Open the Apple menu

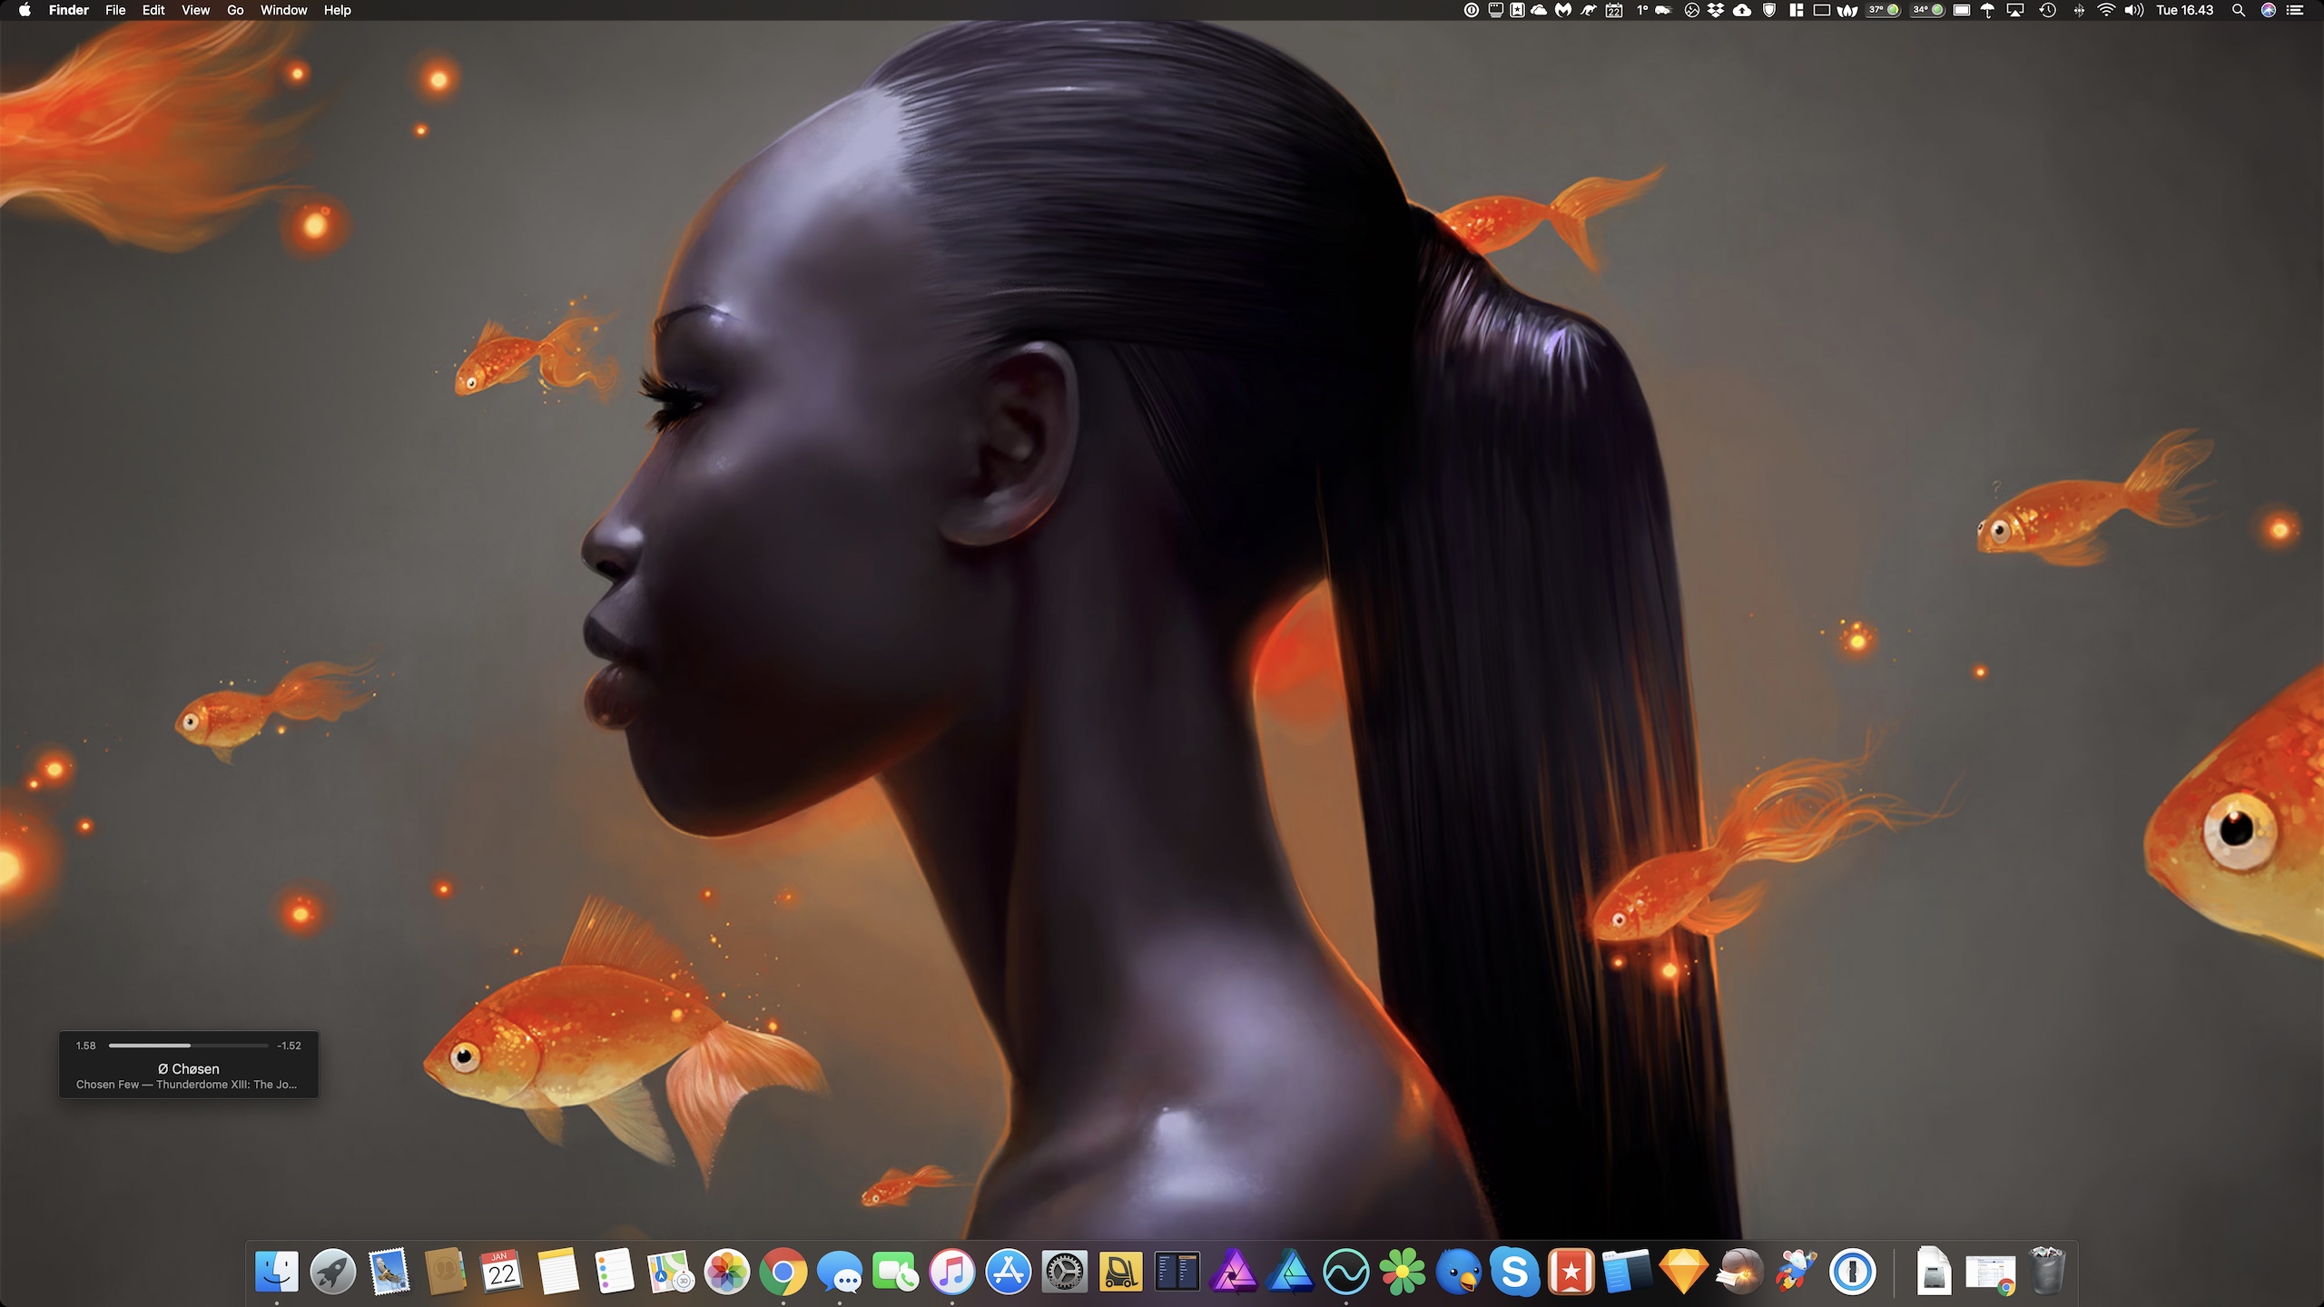click(25, 10)
